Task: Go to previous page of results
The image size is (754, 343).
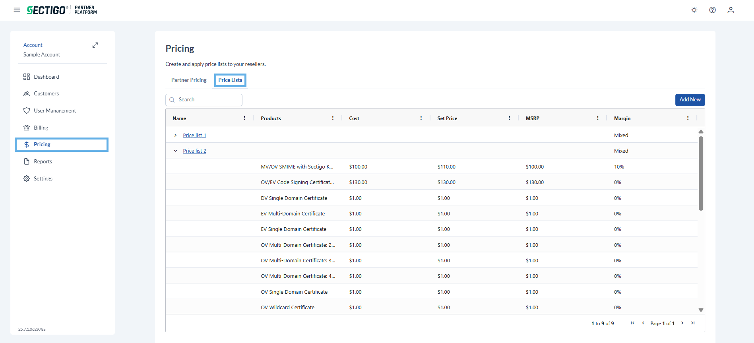Action: 643,323
